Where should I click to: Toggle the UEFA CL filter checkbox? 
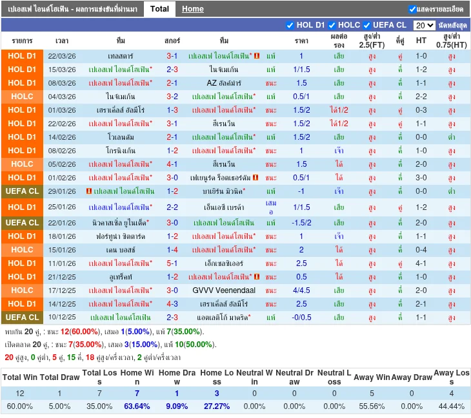tap(367, 25)
